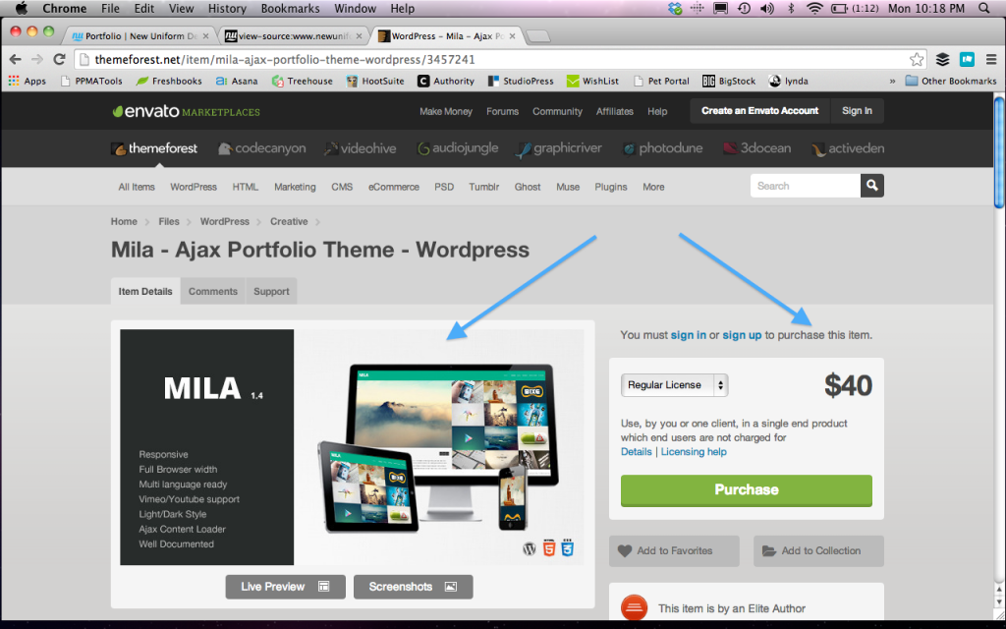Open the license Details link
1006x629 pixels.
(x=636, y=452)
